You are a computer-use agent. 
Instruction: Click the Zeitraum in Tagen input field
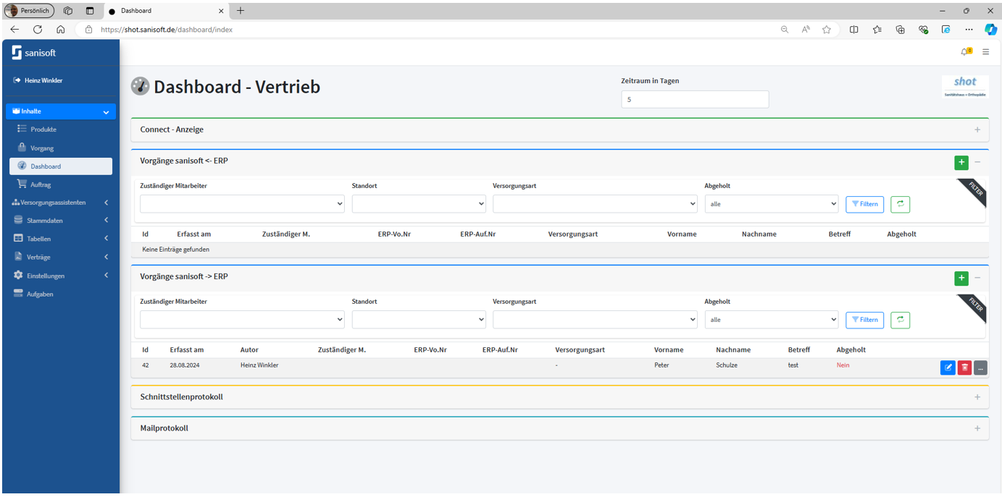click(x=694, y=100)
